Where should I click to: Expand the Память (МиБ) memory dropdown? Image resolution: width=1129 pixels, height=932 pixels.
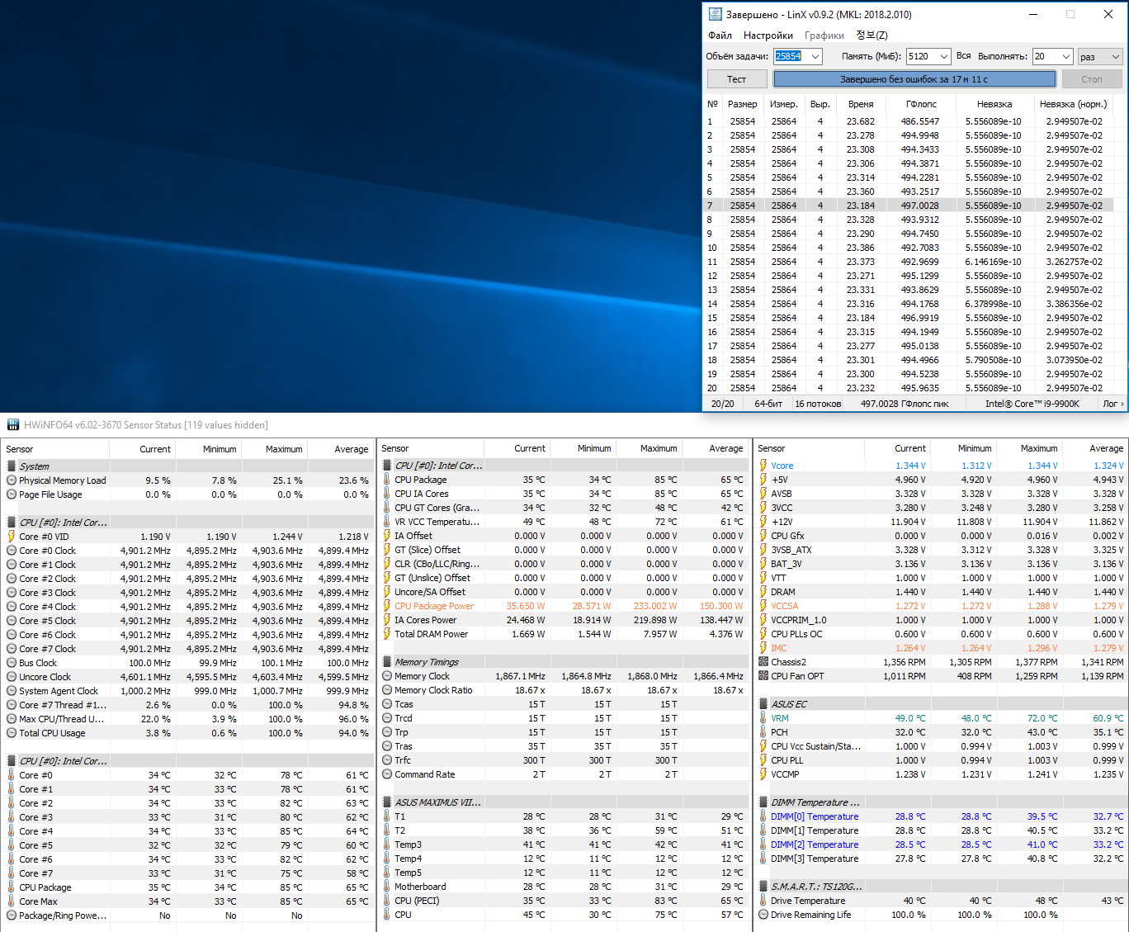(943, 57)
